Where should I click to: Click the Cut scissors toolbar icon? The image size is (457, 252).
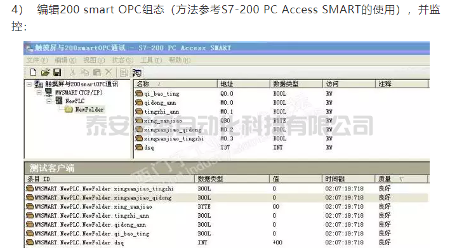73,72
